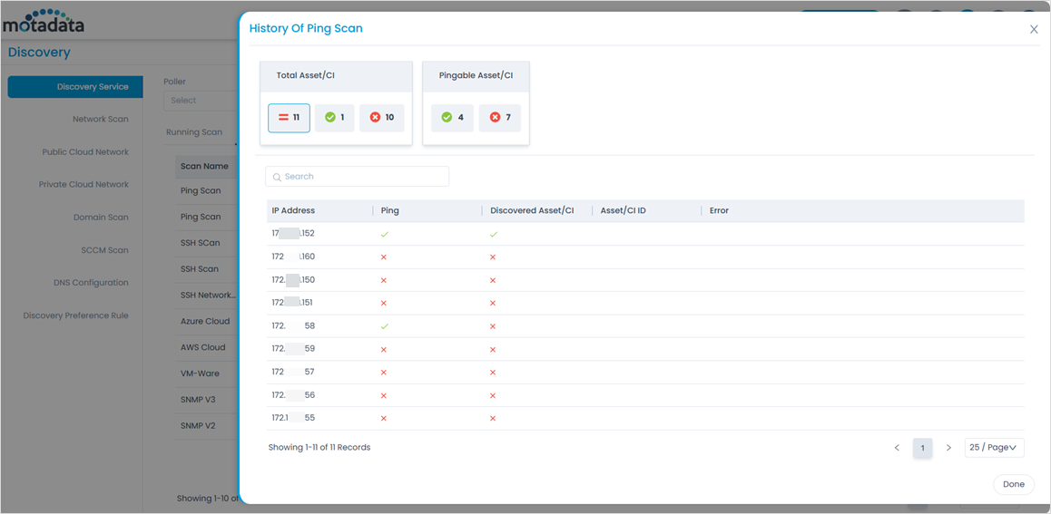
Task: Close the History Of Ping Scan dialog
Action: [x=1034, y=29]
